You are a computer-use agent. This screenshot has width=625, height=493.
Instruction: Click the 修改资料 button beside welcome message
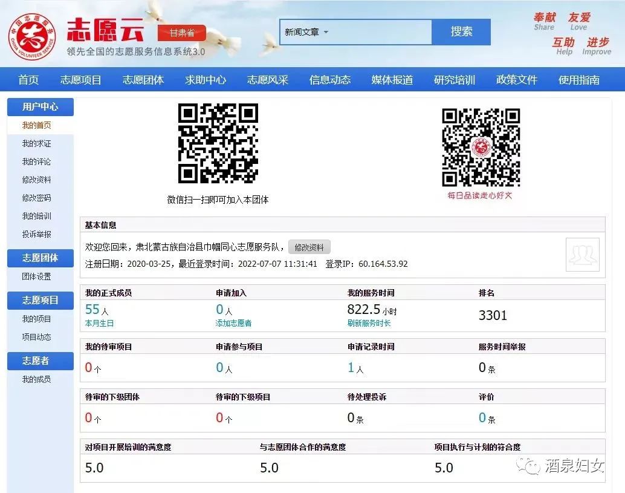pos(309,247)
